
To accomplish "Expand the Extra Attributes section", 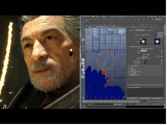I will click(x=129, y=75).
